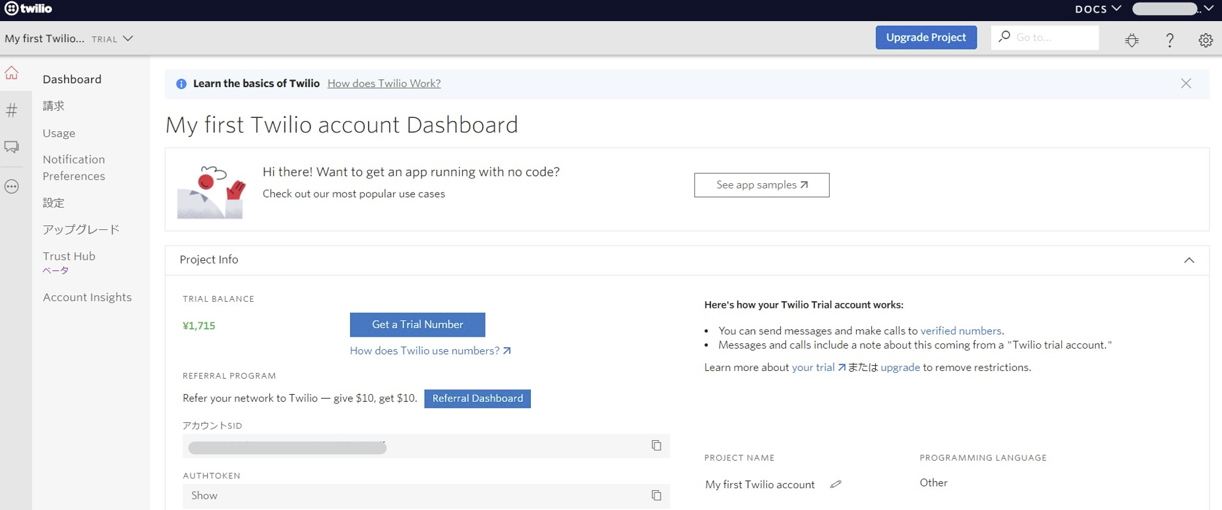Click the ¥1,715 trial balance value

pyautogui.click(x=199, y=326)
